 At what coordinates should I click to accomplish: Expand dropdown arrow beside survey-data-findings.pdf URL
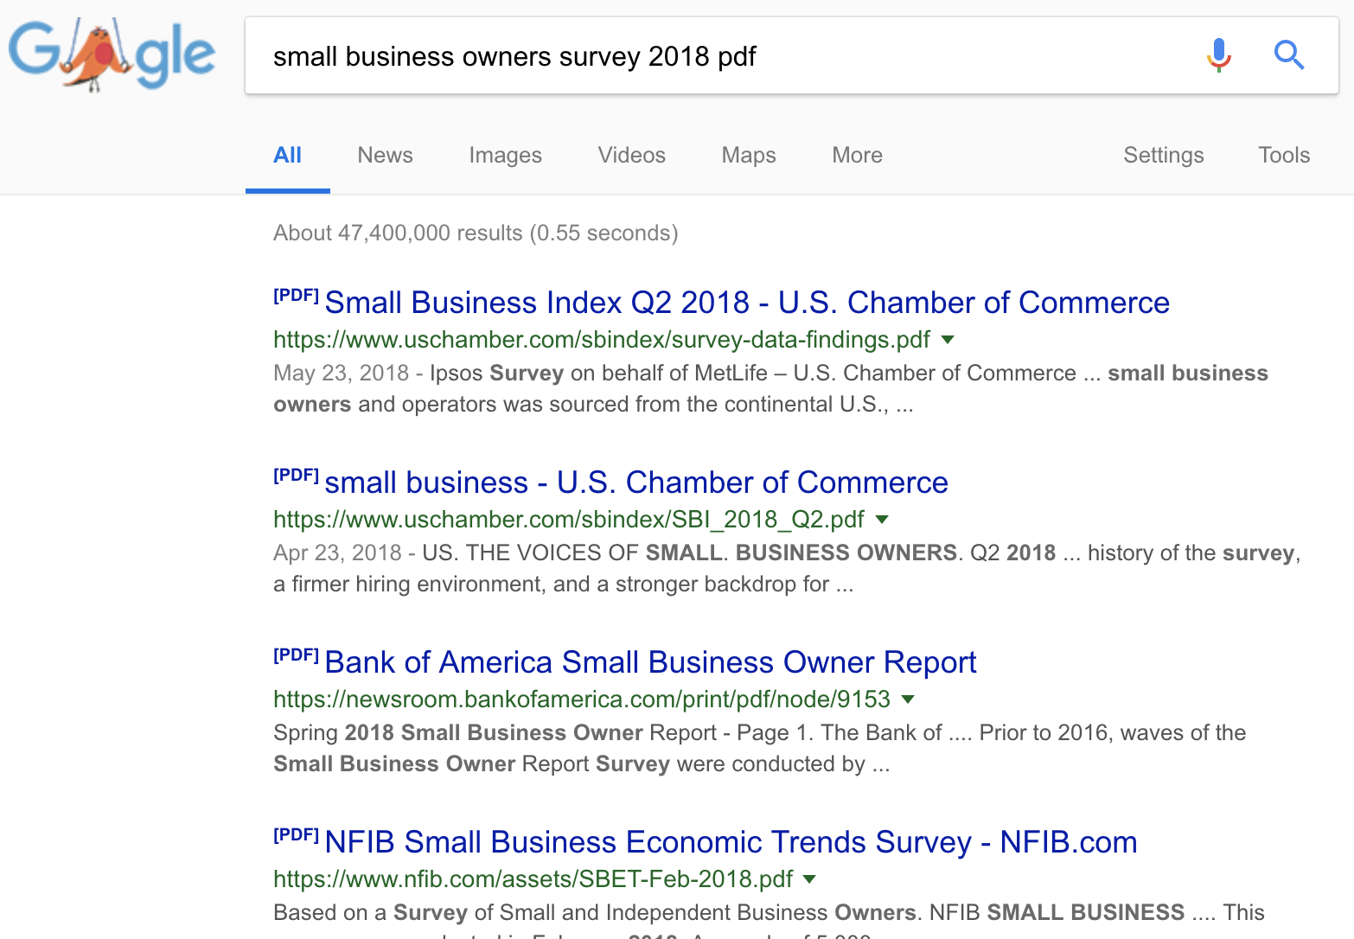tap(948, 340)
